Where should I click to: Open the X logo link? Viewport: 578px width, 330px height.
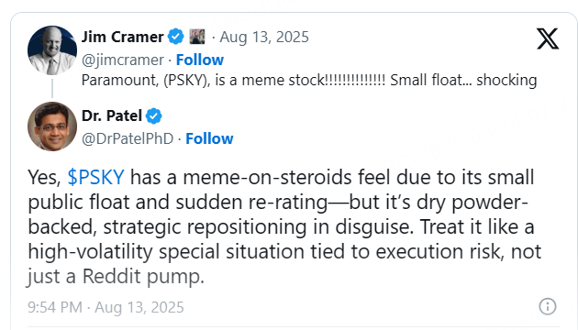(548, 38)
